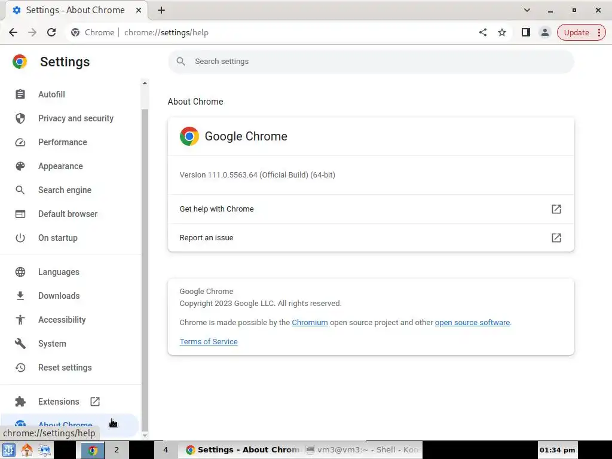
Task: Click the Languages globe icon
Action: point(20,272)
